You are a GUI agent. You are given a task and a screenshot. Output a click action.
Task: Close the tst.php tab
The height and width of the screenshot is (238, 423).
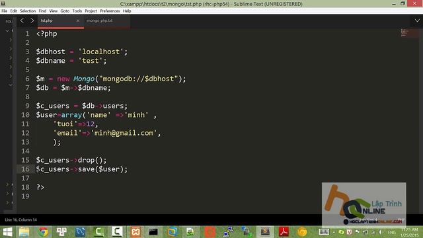pyautogui.click(x=78, y=20)
